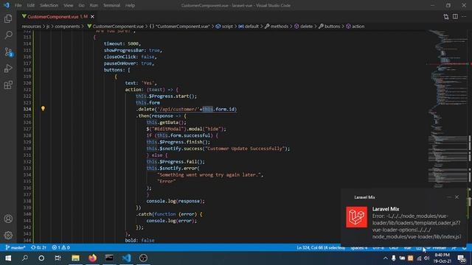The width and height of the screenshot is (472, 265).
Task: Open Task View on the taskbar
Action: coord(58,258)
